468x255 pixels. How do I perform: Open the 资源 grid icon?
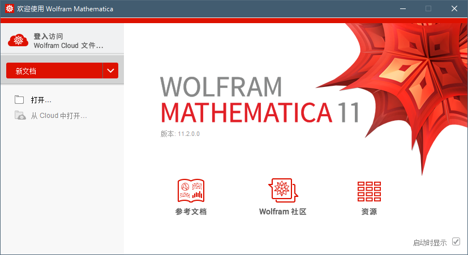click(x=369, y=191)
